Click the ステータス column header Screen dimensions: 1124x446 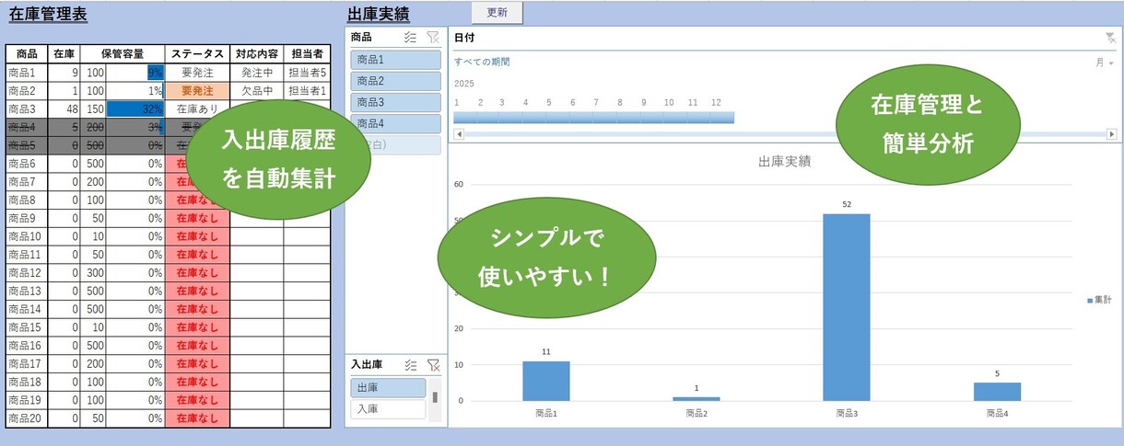click(197, 53)
